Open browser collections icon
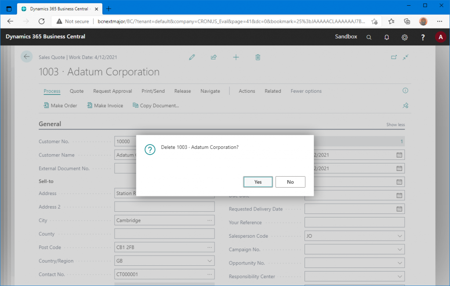450x286 pixels. coord(407,22)
